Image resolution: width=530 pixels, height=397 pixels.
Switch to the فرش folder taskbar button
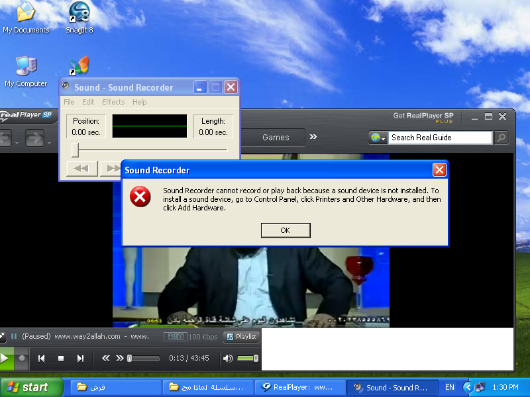point(116,388)
